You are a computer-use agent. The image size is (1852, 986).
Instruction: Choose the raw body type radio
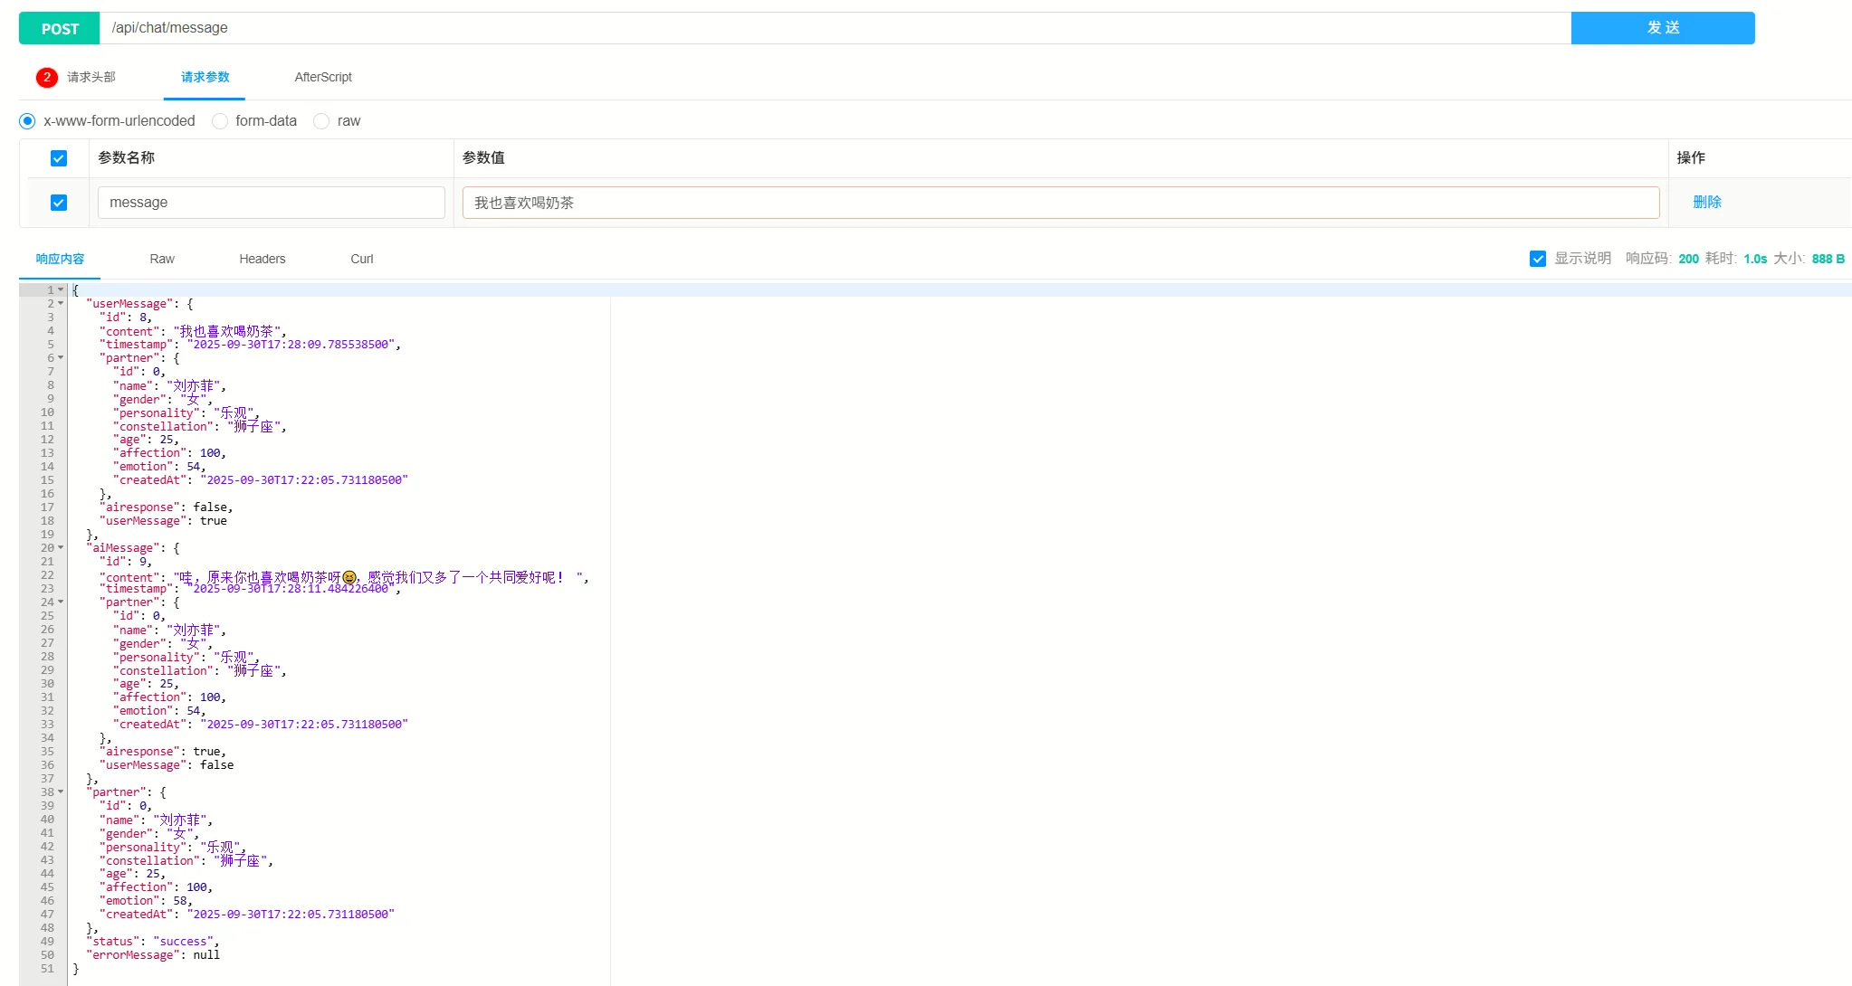[321, 121]
